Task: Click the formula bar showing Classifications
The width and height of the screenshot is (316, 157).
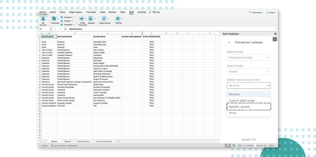Action: tap(171, 29)
